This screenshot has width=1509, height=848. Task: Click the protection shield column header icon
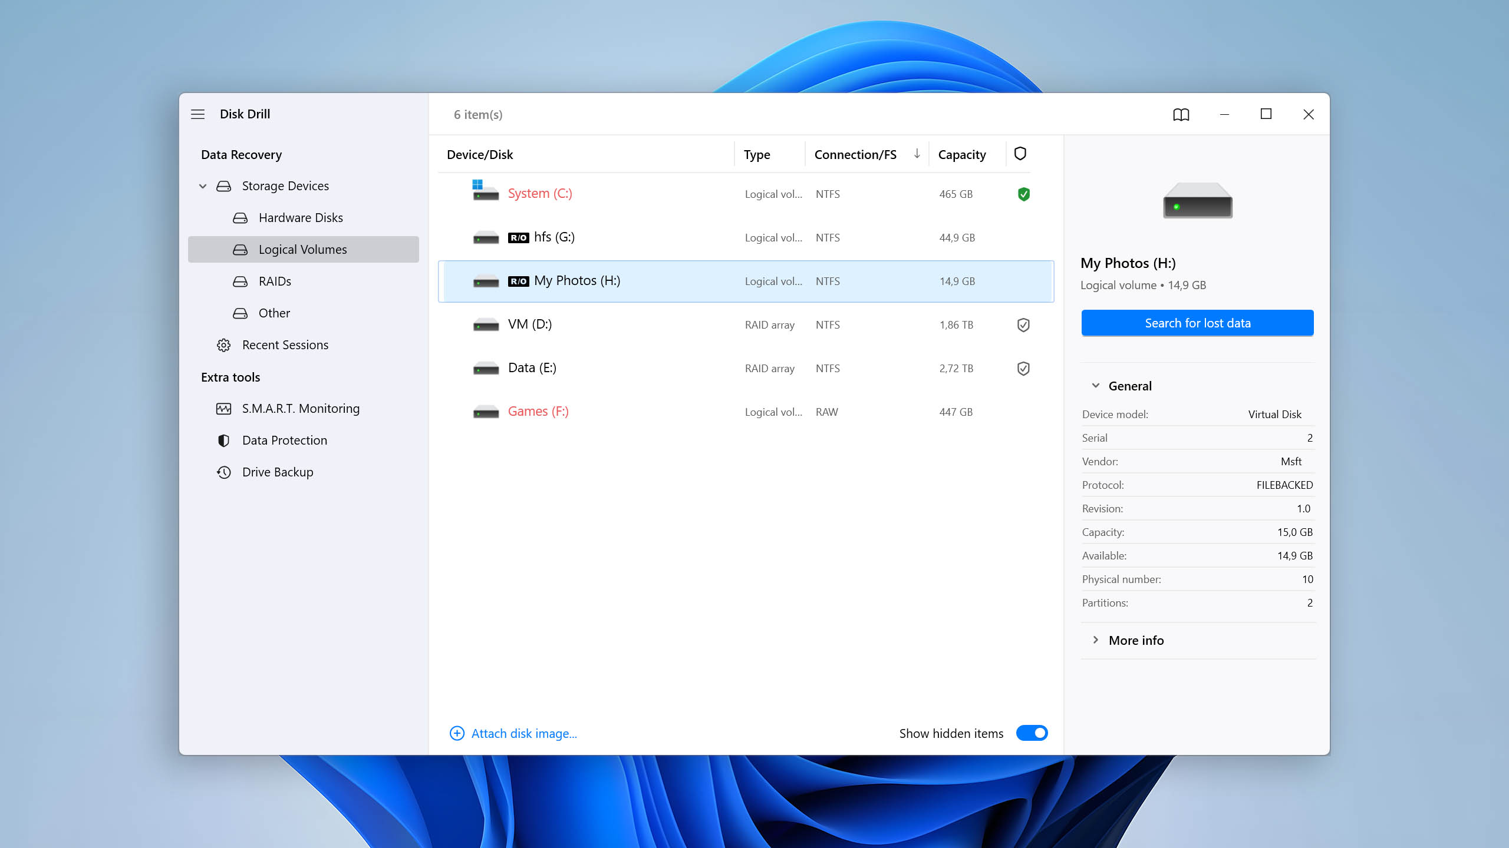coord(1020,154)
